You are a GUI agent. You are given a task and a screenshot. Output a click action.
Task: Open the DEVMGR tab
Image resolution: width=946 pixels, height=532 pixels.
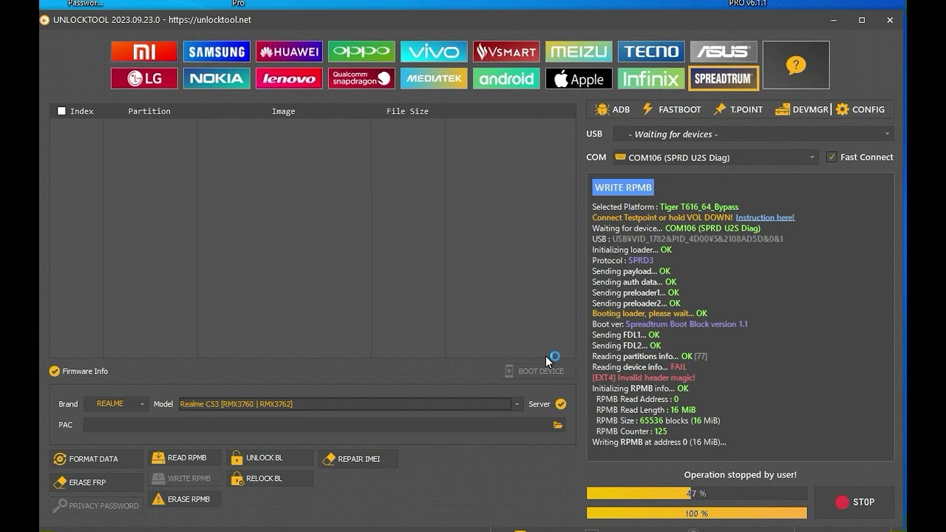[x=803, y=109]
